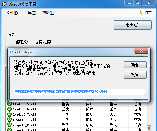
Task: Click second 丢失 cell in xinput1_1.dll row
Action: point(113,120)
